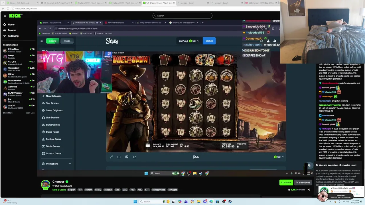The height and width of the screenshot is (205, 365).
Task: Click the browser back arrow
Action: click(3, 9)
